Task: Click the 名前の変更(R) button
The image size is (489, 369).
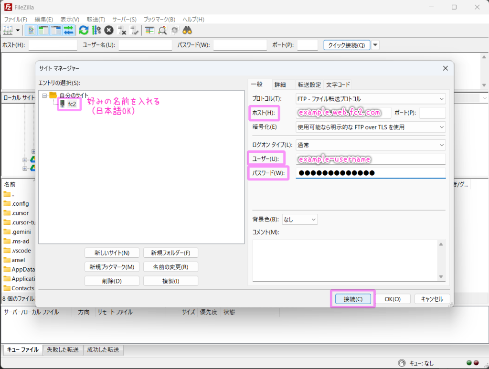Action: click(170, 267)
